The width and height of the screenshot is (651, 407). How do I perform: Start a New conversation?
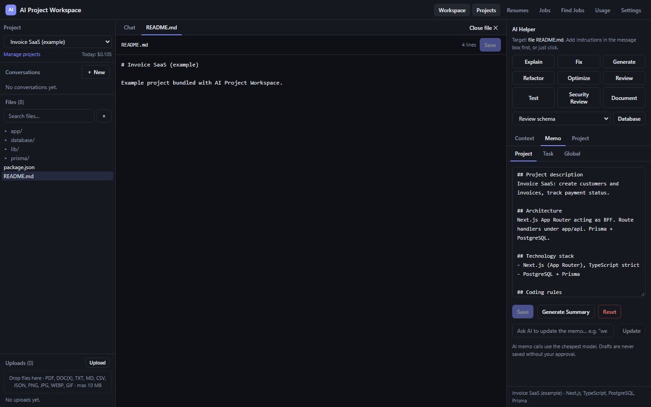click(x=96, y=72)
